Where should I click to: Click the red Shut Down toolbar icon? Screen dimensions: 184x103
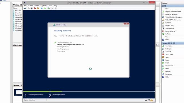(35, 8)
